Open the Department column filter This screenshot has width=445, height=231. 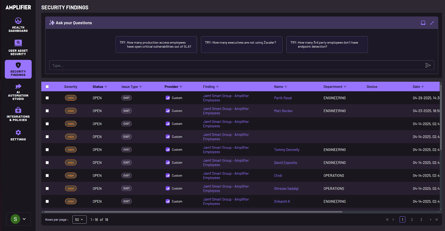point(345,87)
